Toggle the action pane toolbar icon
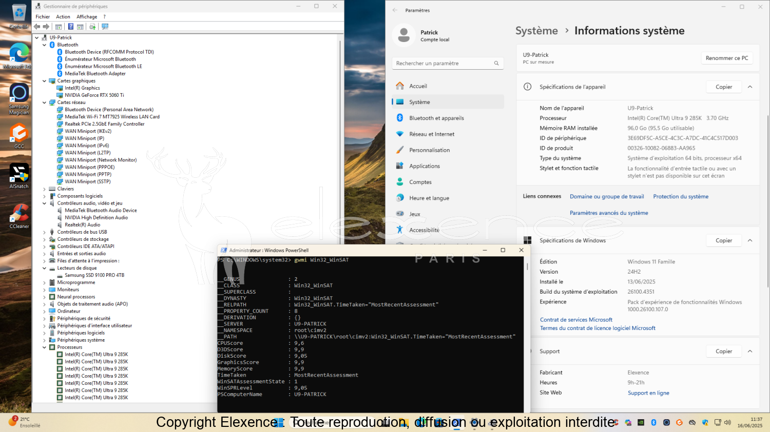The width and height of the screenshot is (770, 432). [80, 27]
